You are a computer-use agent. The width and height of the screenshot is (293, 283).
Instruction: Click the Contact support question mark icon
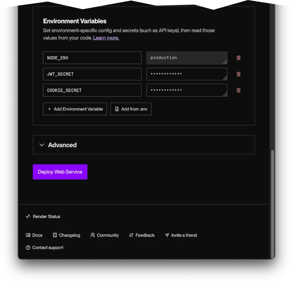click(x=28, y=248)
